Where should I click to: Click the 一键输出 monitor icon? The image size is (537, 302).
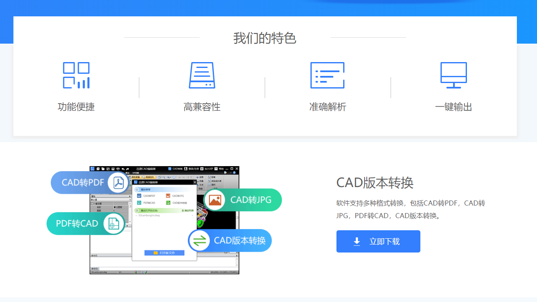pyautogui.click(x=453, y=75)
